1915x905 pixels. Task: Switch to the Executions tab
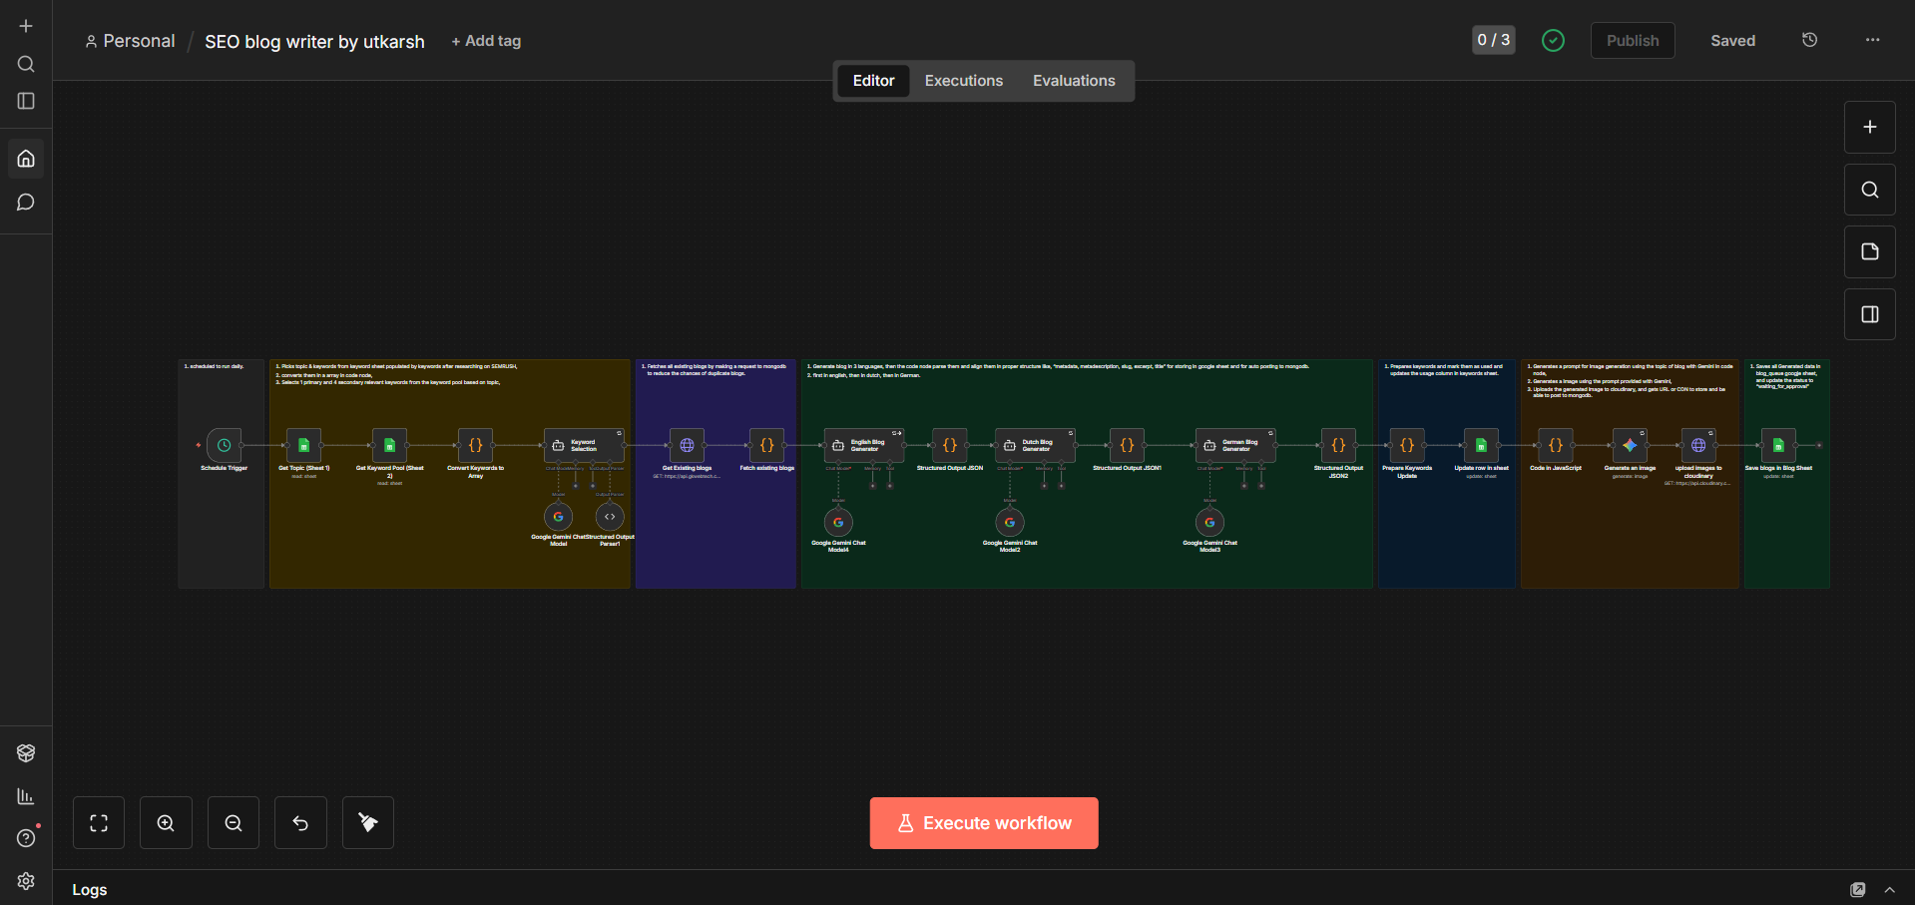tap(962, 80)
